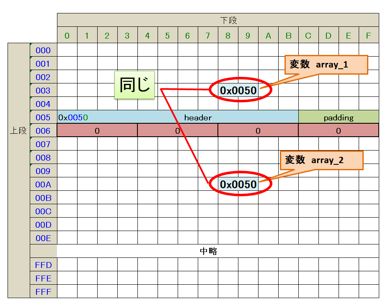This screenshot has height=304, width=388.
Task: Click the circled 0x0050 in row 003
Action: (x=238, y=90)
